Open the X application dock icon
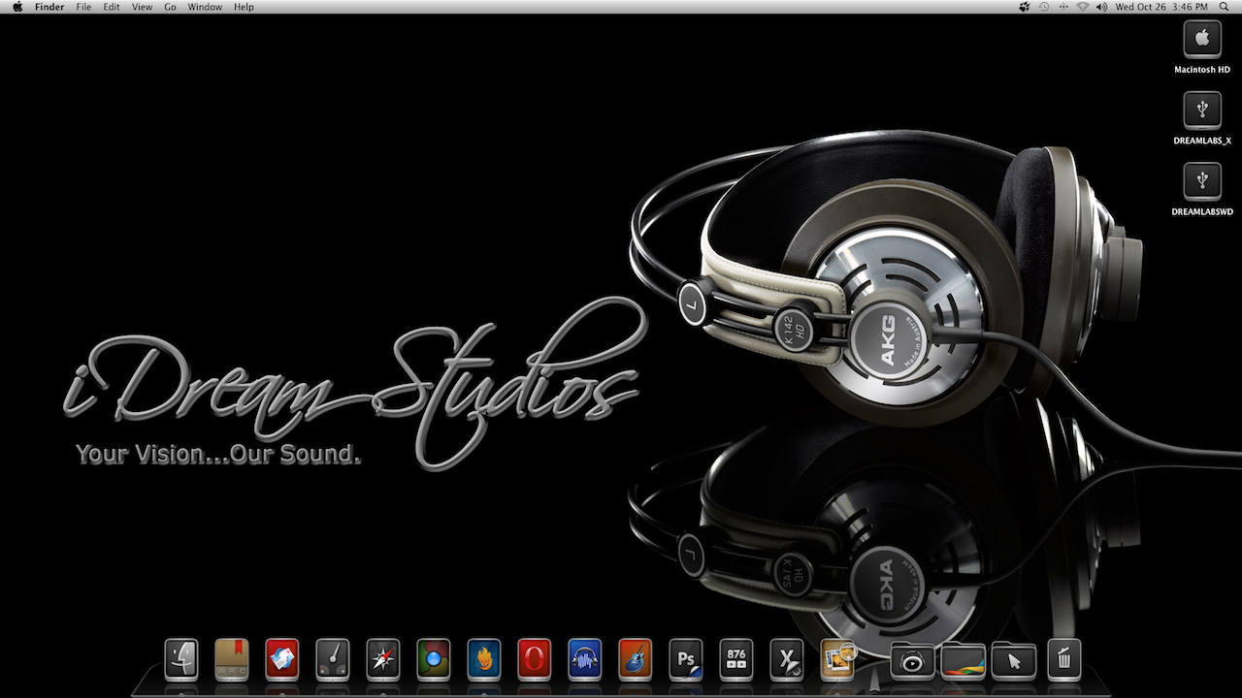Screen dimensions: 1242x698 click(x=787, y=659)
